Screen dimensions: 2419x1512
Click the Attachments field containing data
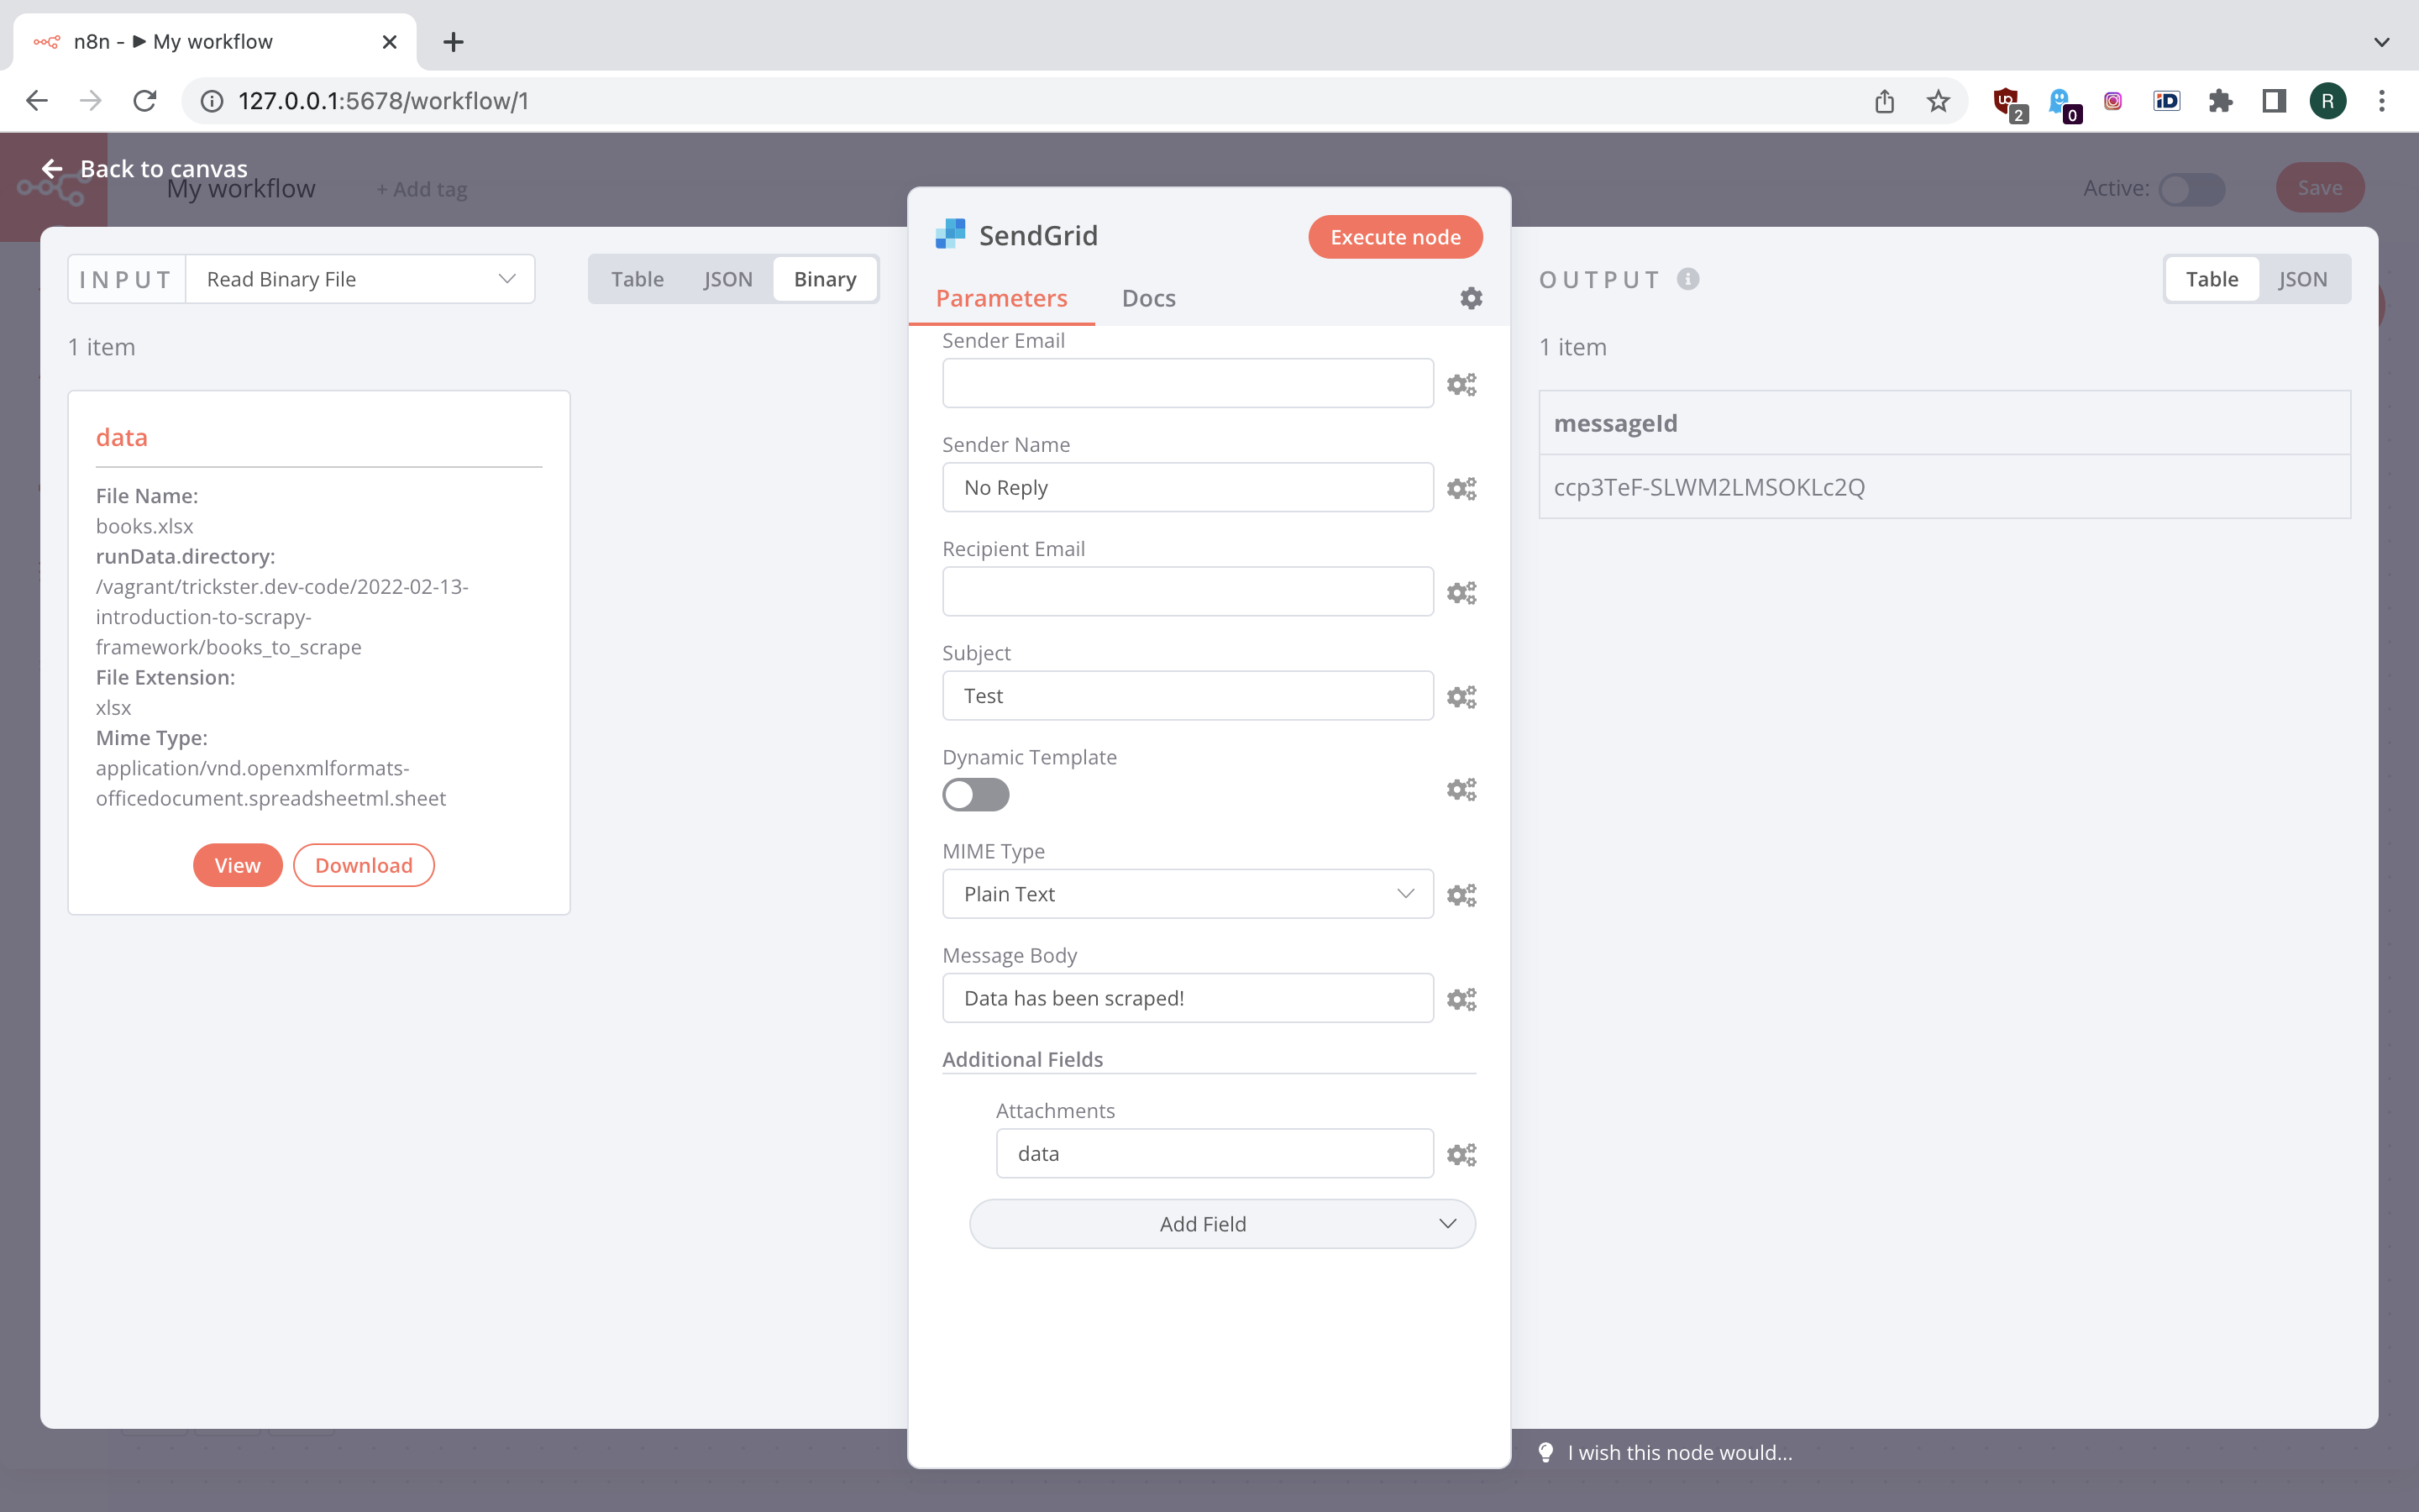pos(1215,1153)
